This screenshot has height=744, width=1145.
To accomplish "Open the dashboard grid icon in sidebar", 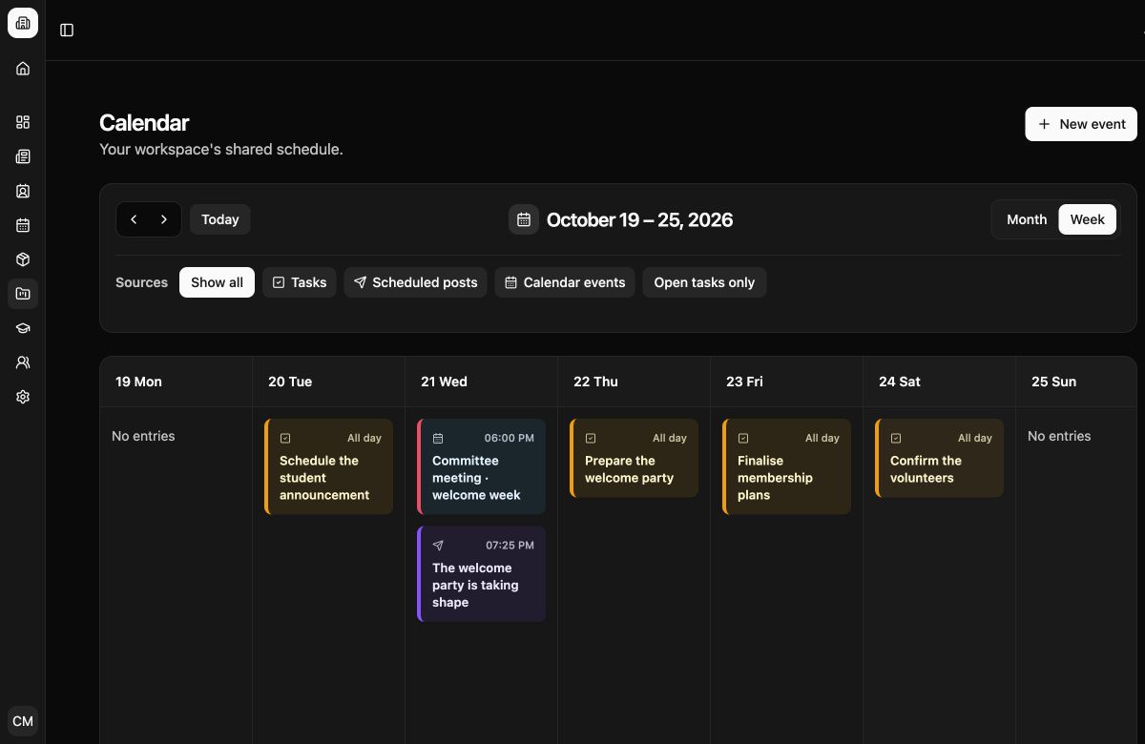I will click(23, 122).
